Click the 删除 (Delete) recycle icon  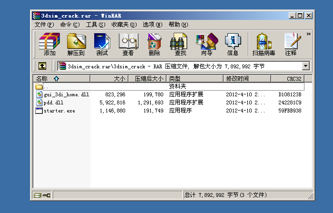point(155,44)
